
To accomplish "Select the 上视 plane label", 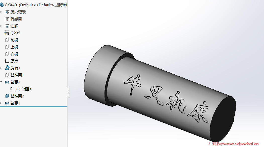I will 14,47.
